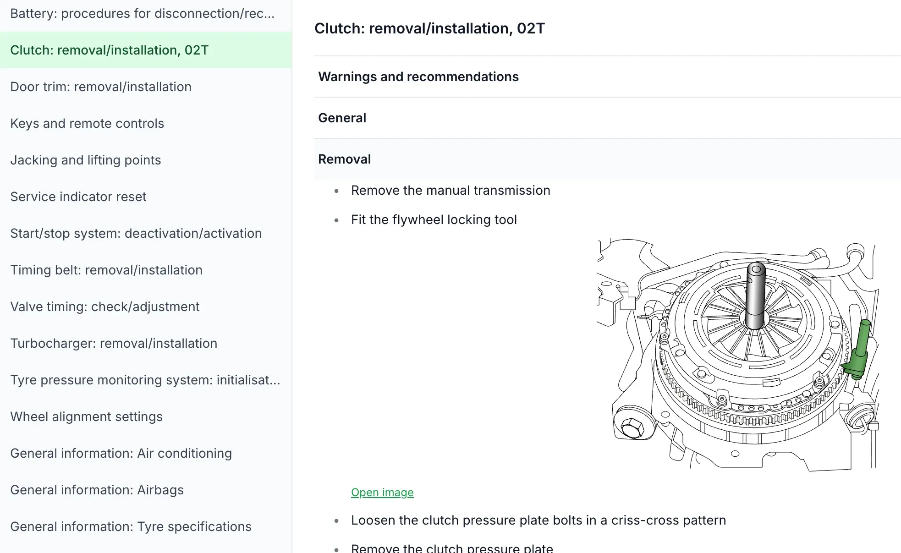This screenshot has height=553, width=901.
Task: Select General information: Tyre specifications
Action: pos(146,526)
